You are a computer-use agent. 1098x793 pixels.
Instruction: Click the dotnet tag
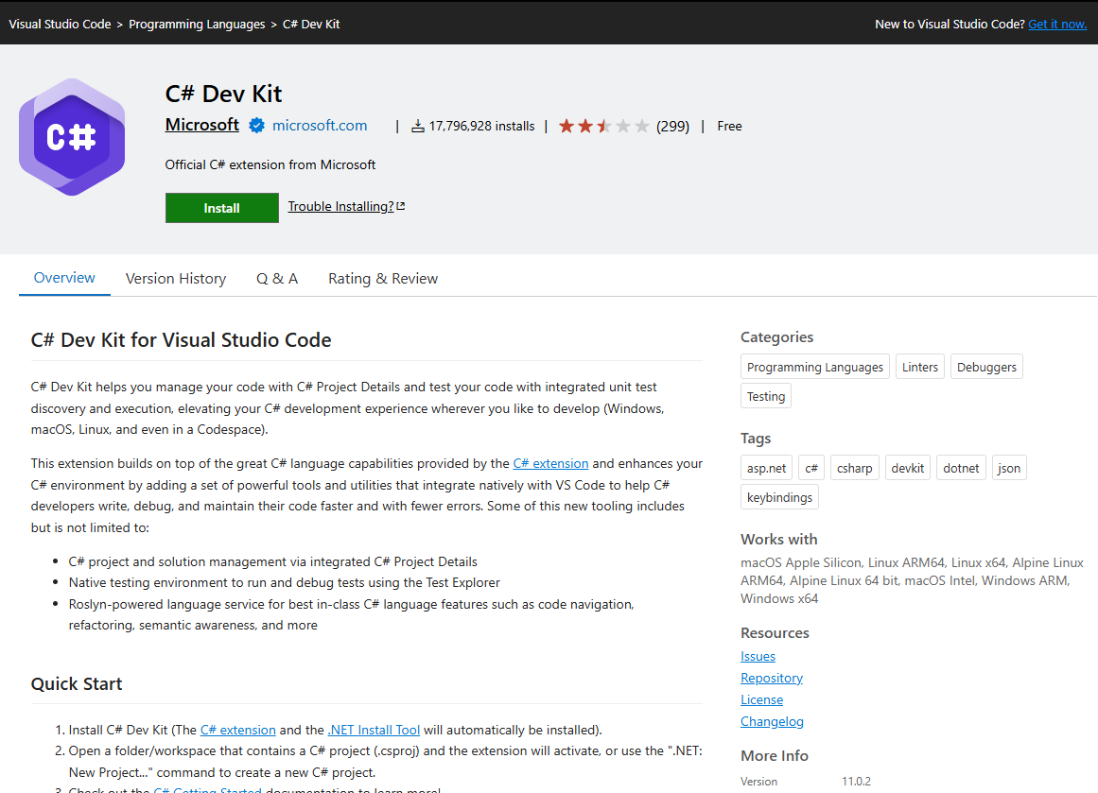961,468
